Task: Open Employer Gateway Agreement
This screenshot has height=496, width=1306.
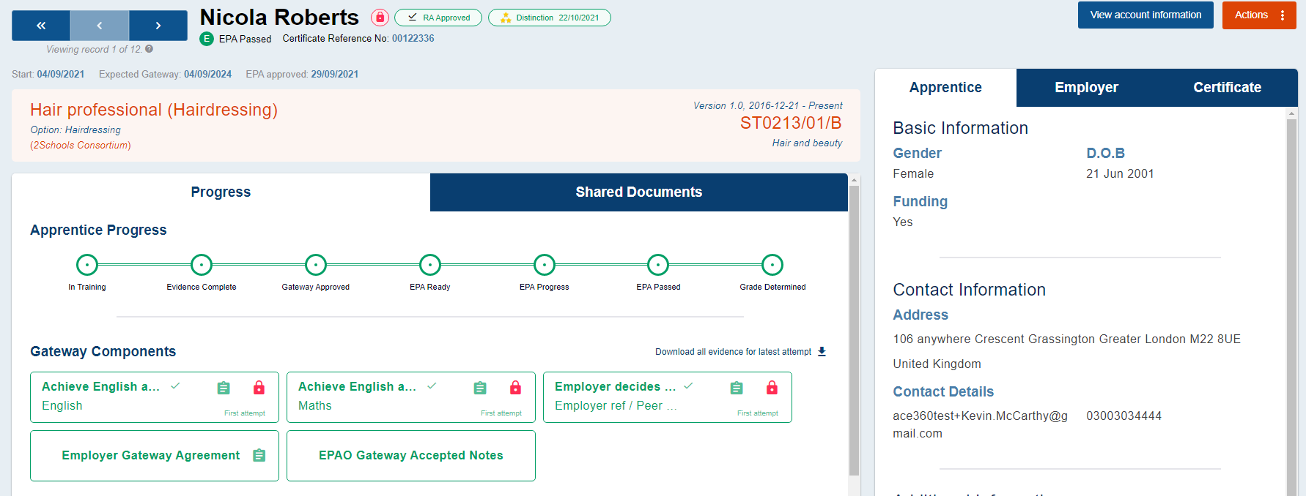Action: click(x=155, y=456)
